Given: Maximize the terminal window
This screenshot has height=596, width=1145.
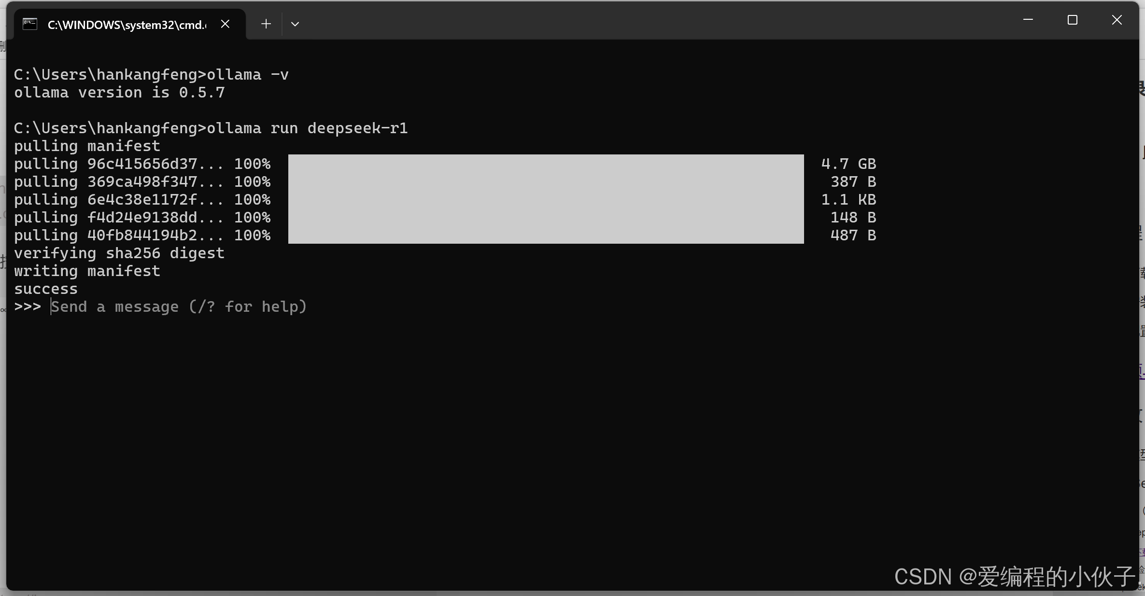Looking at the screenshot, I should [x=1072, y=20].
